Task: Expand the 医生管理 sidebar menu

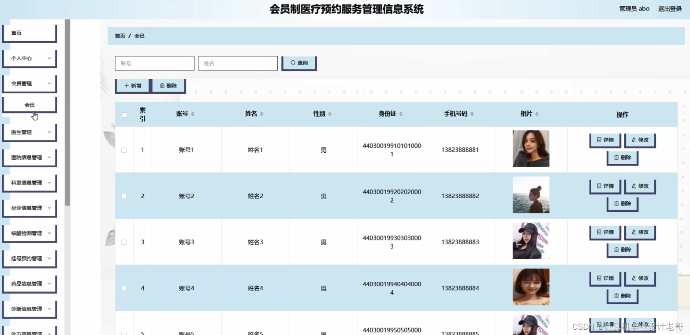Action: [x=30, y=132]
